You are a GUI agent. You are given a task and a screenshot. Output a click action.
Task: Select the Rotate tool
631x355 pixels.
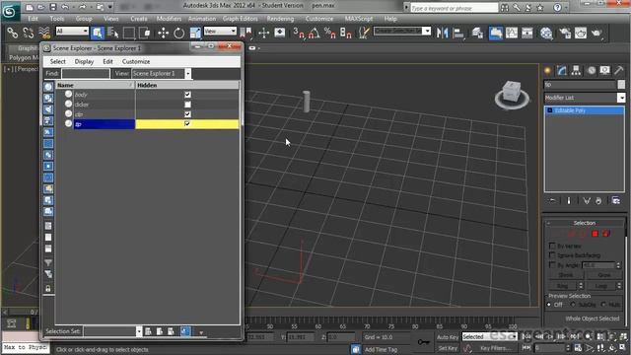(x=179, y=33)
